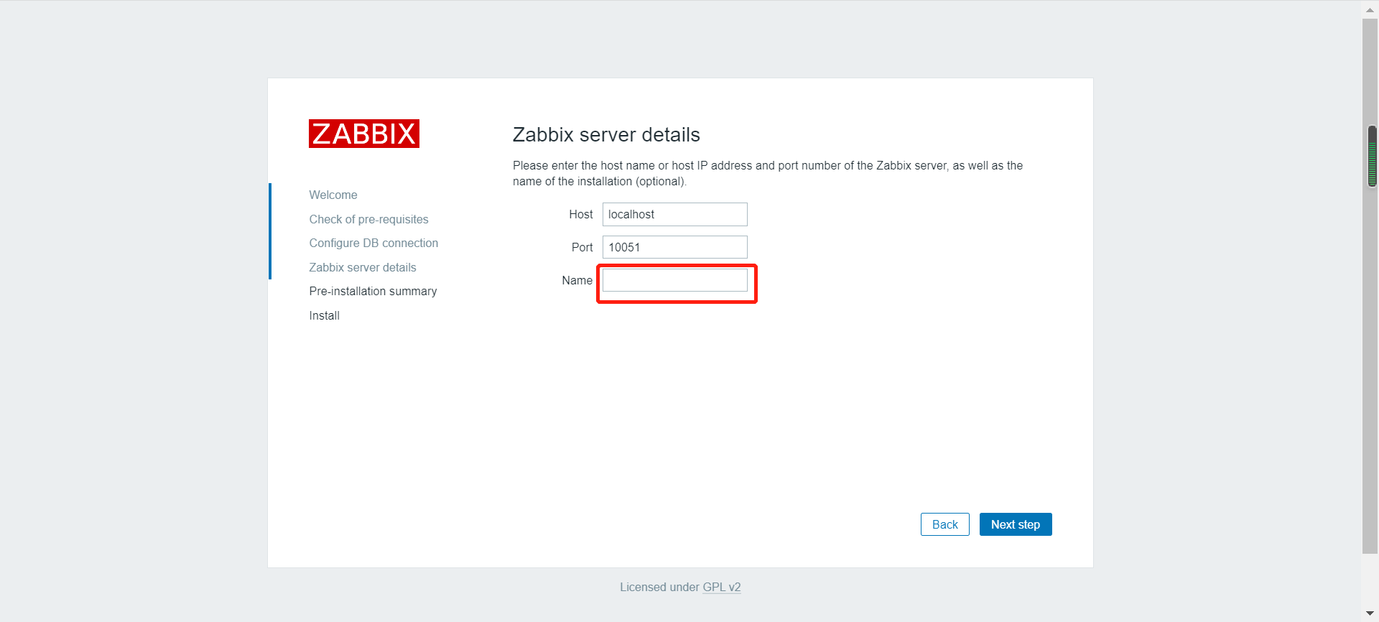Select the Install step in the sidebar

click(325, 316)
